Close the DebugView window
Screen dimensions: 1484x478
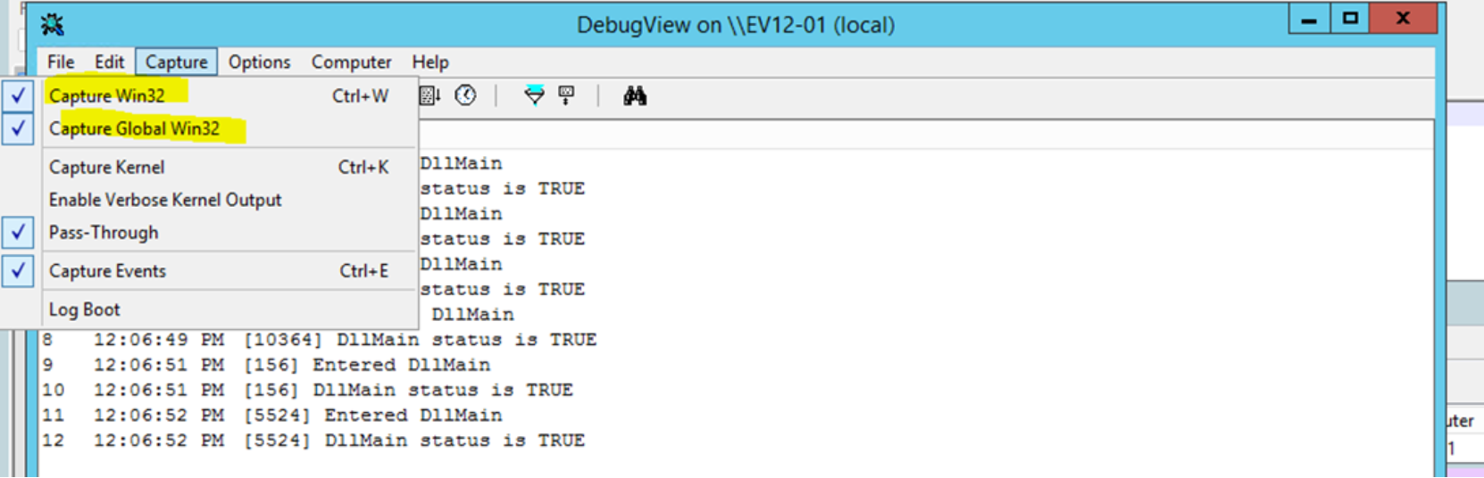coord(1403,19)
